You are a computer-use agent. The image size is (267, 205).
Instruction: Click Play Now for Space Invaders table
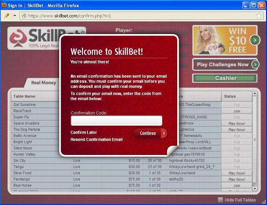coord(237,123)
